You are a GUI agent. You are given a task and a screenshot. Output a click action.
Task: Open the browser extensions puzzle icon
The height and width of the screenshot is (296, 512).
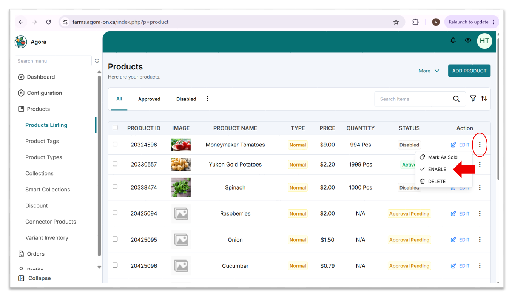pyautogui.click(x=415, y=22)
